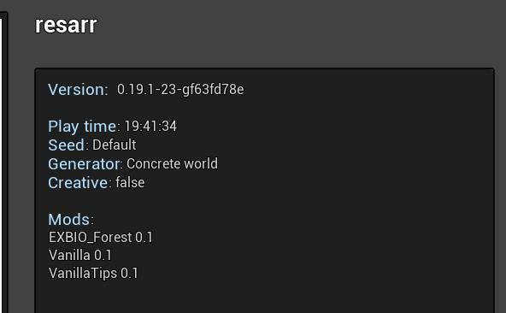The image size is (506, 313).
Task: Click the left panel edge
Action: coord(4,162)
